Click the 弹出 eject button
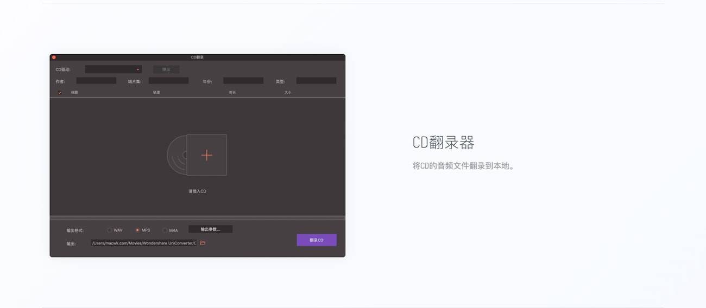This screenshot has width=706, height=308. [166, 69]
